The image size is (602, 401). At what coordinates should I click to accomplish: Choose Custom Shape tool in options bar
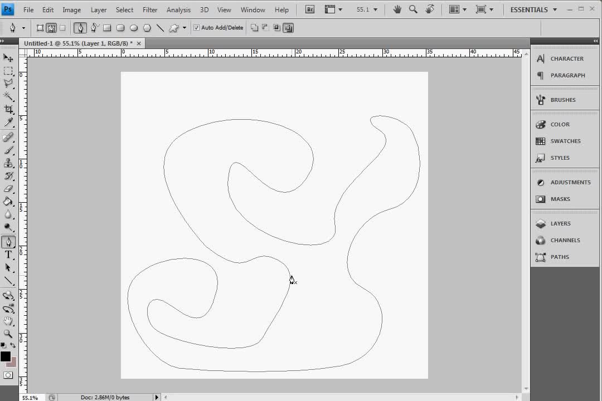[x=174, y=28]
